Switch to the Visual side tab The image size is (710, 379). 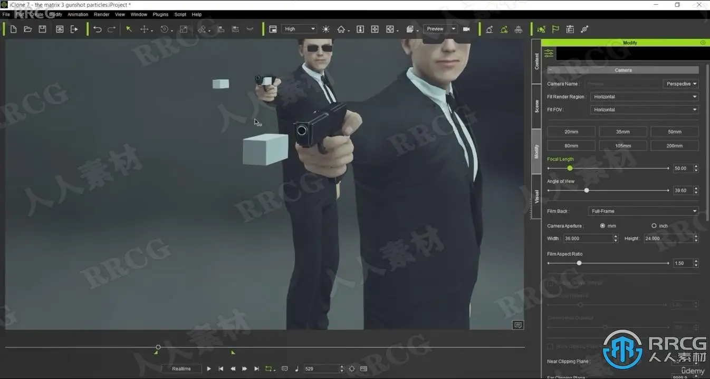[536, 197]
